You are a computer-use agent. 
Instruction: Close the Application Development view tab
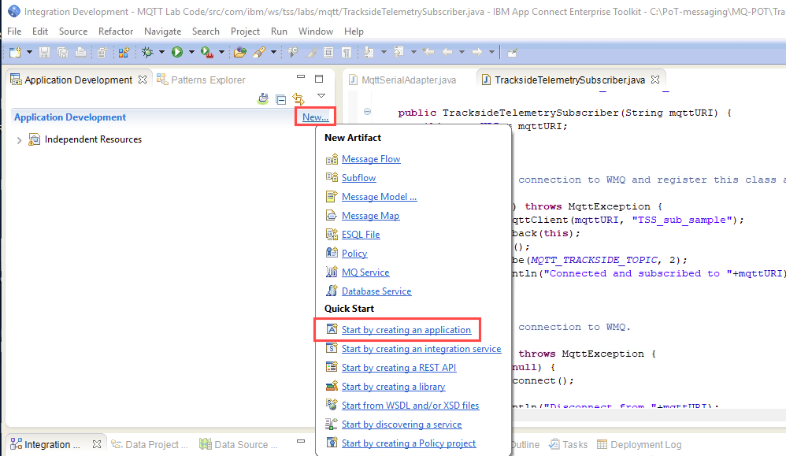pos(143,80)
